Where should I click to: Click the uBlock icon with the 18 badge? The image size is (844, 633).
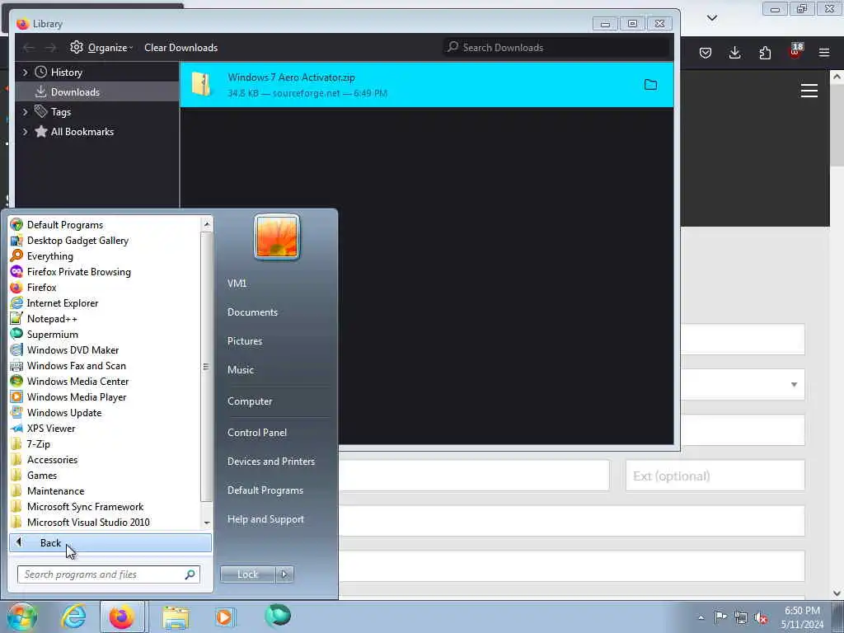[x=795, y=52]
